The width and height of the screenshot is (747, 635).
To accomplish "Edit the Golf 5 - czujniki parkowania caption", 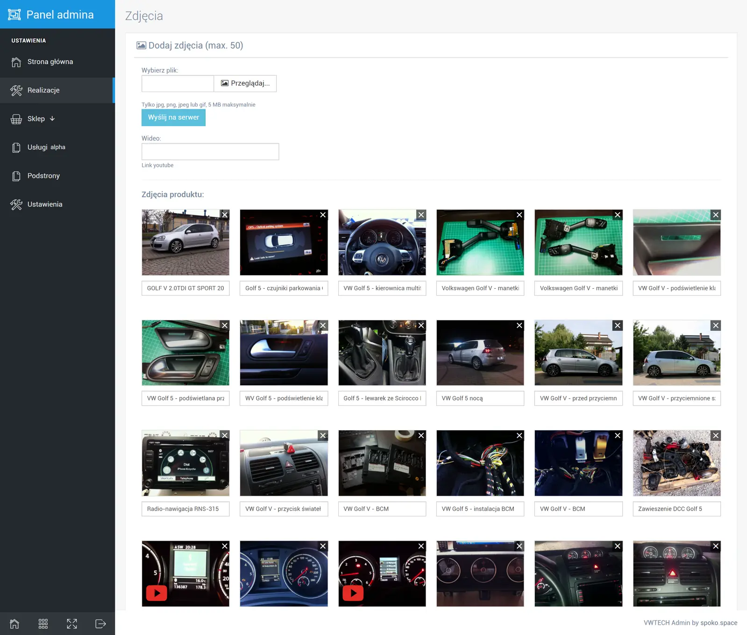I will [x=284, y=288].
